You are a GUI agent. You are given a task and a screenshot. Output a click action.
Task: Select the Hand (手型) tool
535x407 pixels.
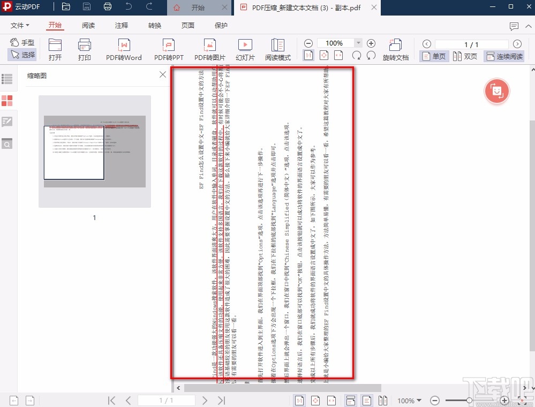22,42
